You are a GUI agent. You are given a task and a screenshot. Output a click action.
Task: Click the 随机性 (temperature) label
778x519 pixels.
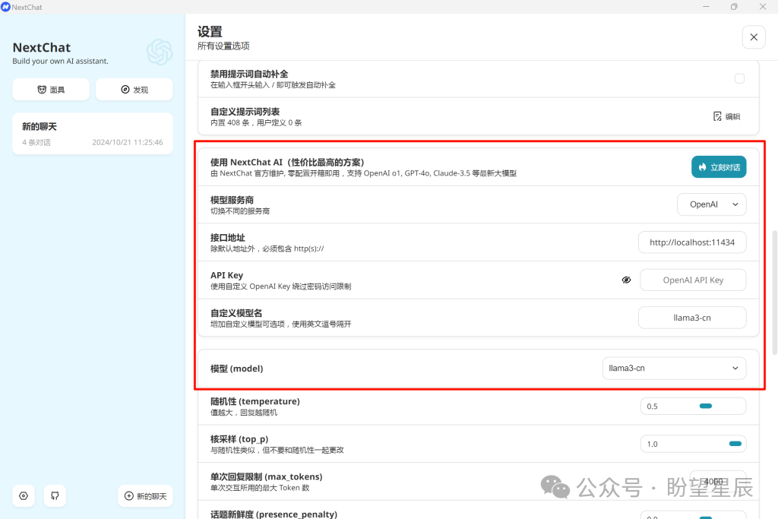point(255,401)
